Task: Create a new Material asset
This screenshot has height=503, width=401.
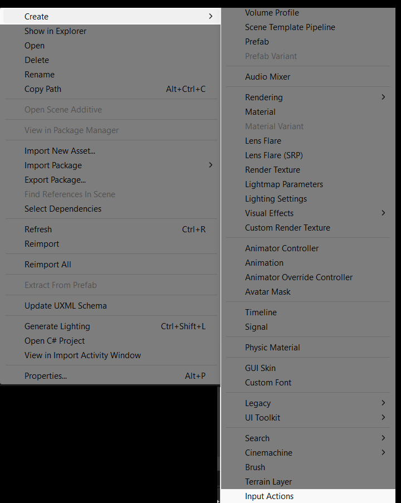Action: coord(260,112)
